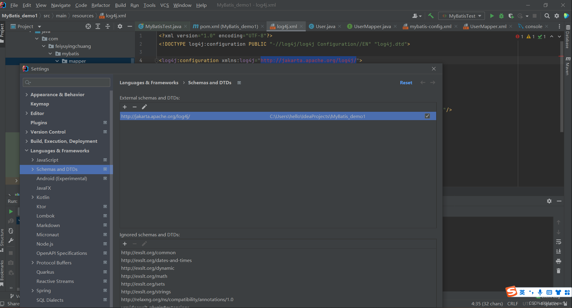Open the Refactor menu
This screenshot has width=572, height=308.
(x=101, y=5)
